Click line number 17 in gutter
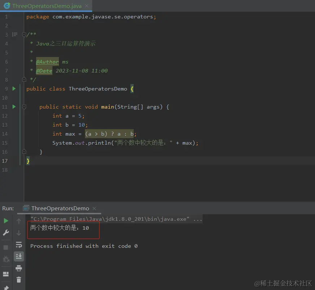Viewport: 315px width, 290px height. pyautogui.click(x=5, y=161)
